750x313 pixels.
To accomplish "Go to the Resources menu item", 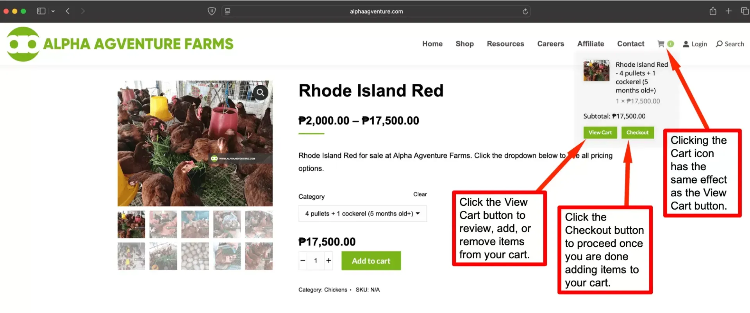I will click(505, 44).
